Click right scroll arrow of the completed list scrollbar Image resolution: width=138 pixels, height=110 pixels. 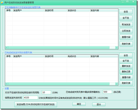116,84
